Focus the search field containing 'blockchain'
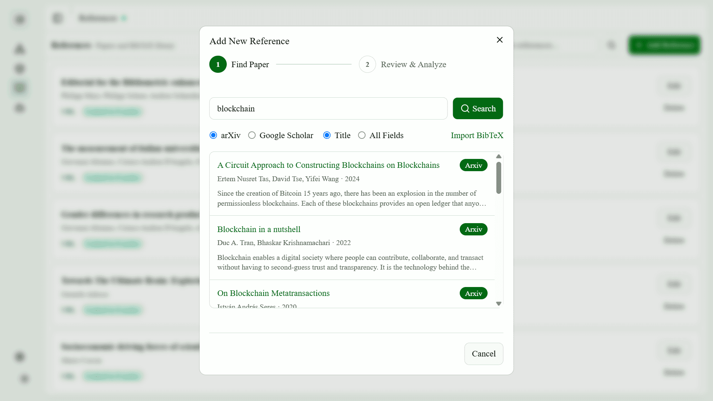713x401 pixels. click(x=328, y=108)
